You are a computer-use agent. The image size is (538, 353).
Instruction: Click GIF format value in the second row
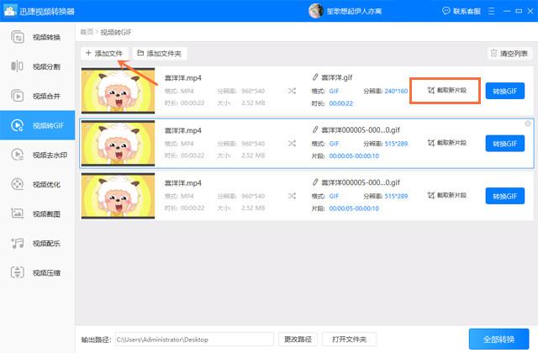pyautogui.click(x=334, y=144)
